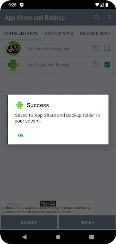This screenshot has width=116, height=244.
Task: Open search with the magnifier icon
Action: click(x=97, y=17)
